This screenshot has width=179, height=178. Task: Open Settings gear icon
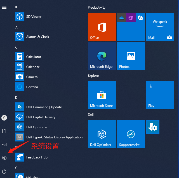pos(4,158)
